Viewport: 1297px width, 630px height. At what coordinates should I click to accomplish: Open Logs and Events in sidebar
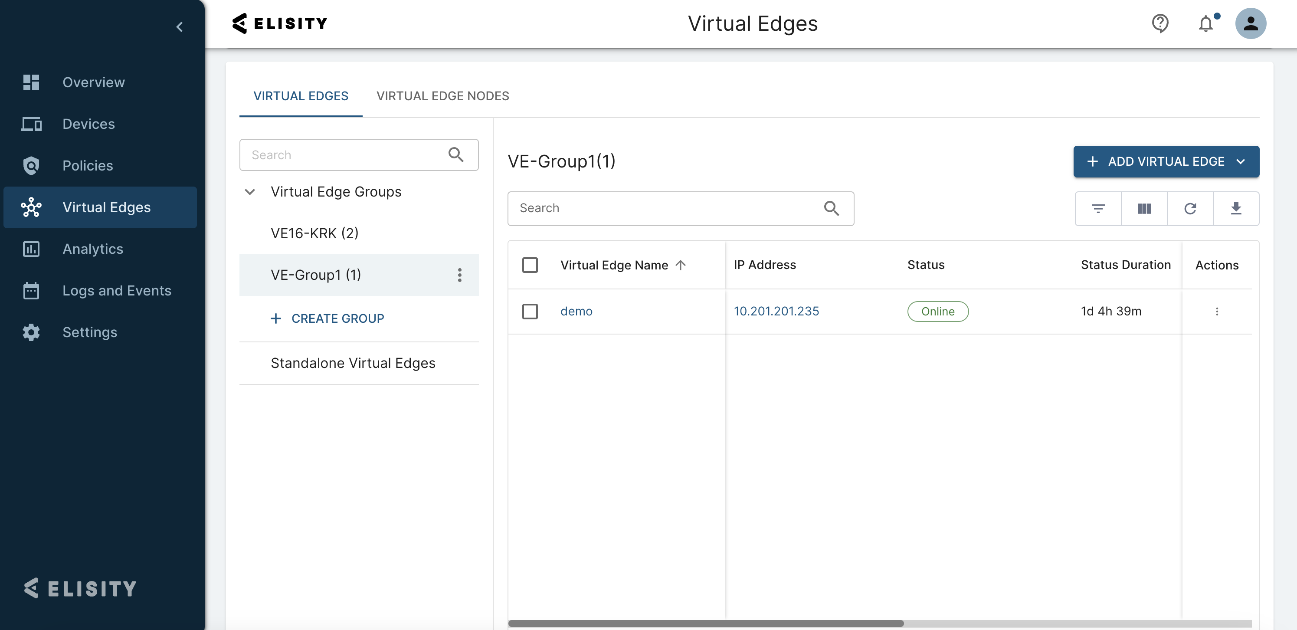tap(116, 291)
